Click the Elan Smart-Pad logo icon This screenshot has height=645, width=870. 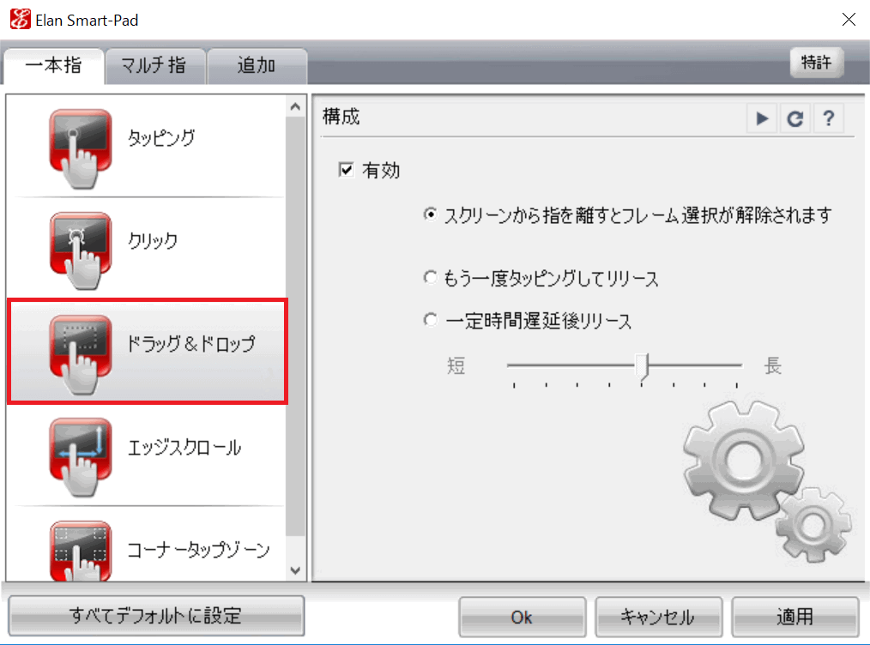[20, 20]
